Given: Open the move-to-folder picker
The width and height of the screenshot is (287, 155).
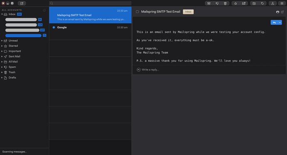Looking at the screenshot, I should (x=254, y=3).
